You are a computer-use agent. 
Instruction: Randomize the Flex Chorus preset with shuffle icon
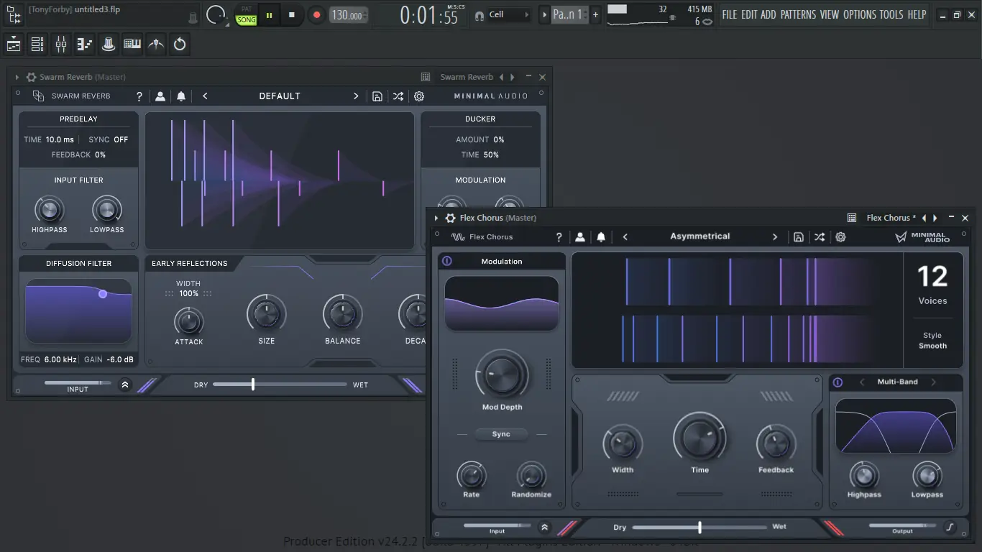coord(819,237)
